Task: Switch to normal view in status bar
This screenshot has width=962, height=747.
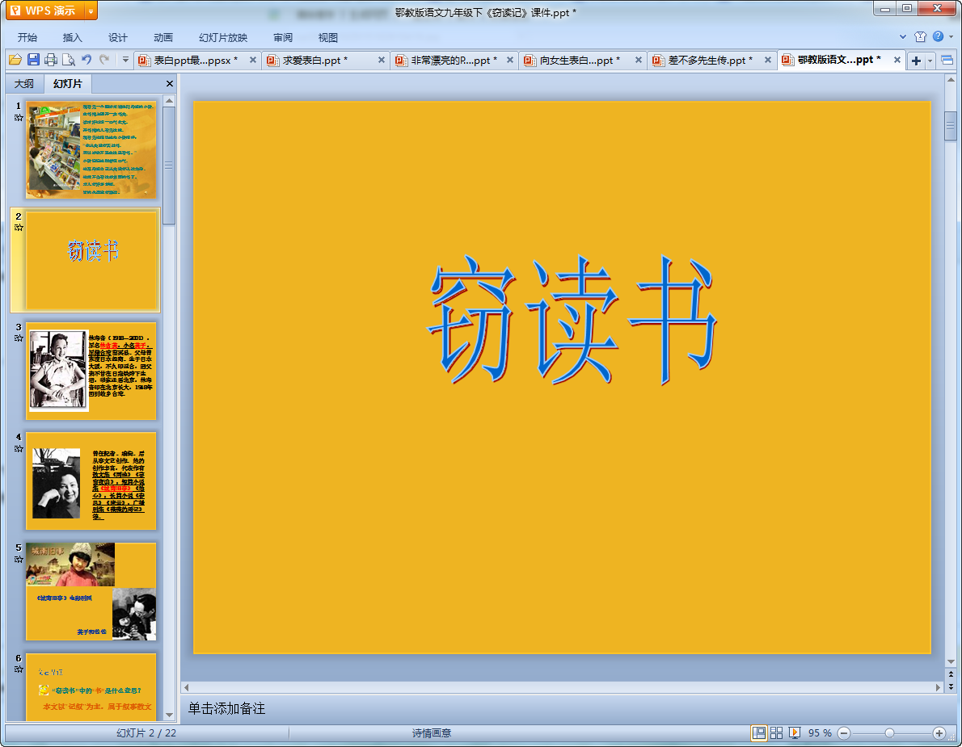Action: [x=759, y=733]
